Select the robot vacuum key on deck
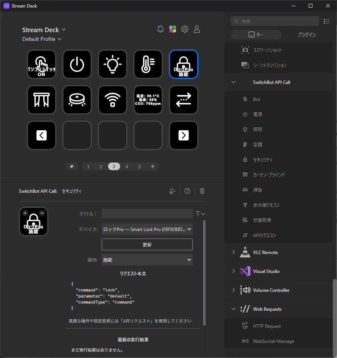 (x=77, y=100)
